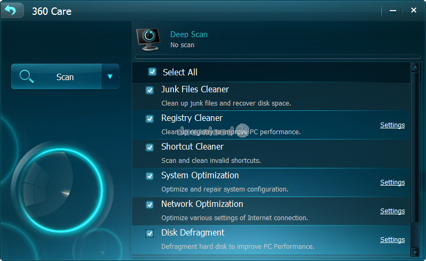Uncheck the Shortcut Cleaner checkbox
Viewport: 426px width, 261px height.
pyautogui.click(x=150, y=147)
